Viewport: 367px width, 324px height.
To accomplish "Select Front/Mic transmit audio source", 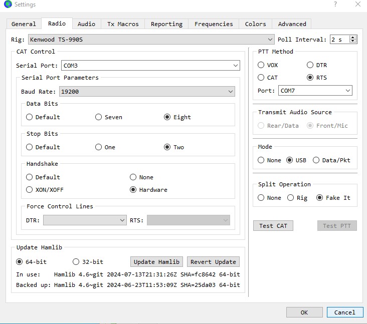I will (327, 126).
